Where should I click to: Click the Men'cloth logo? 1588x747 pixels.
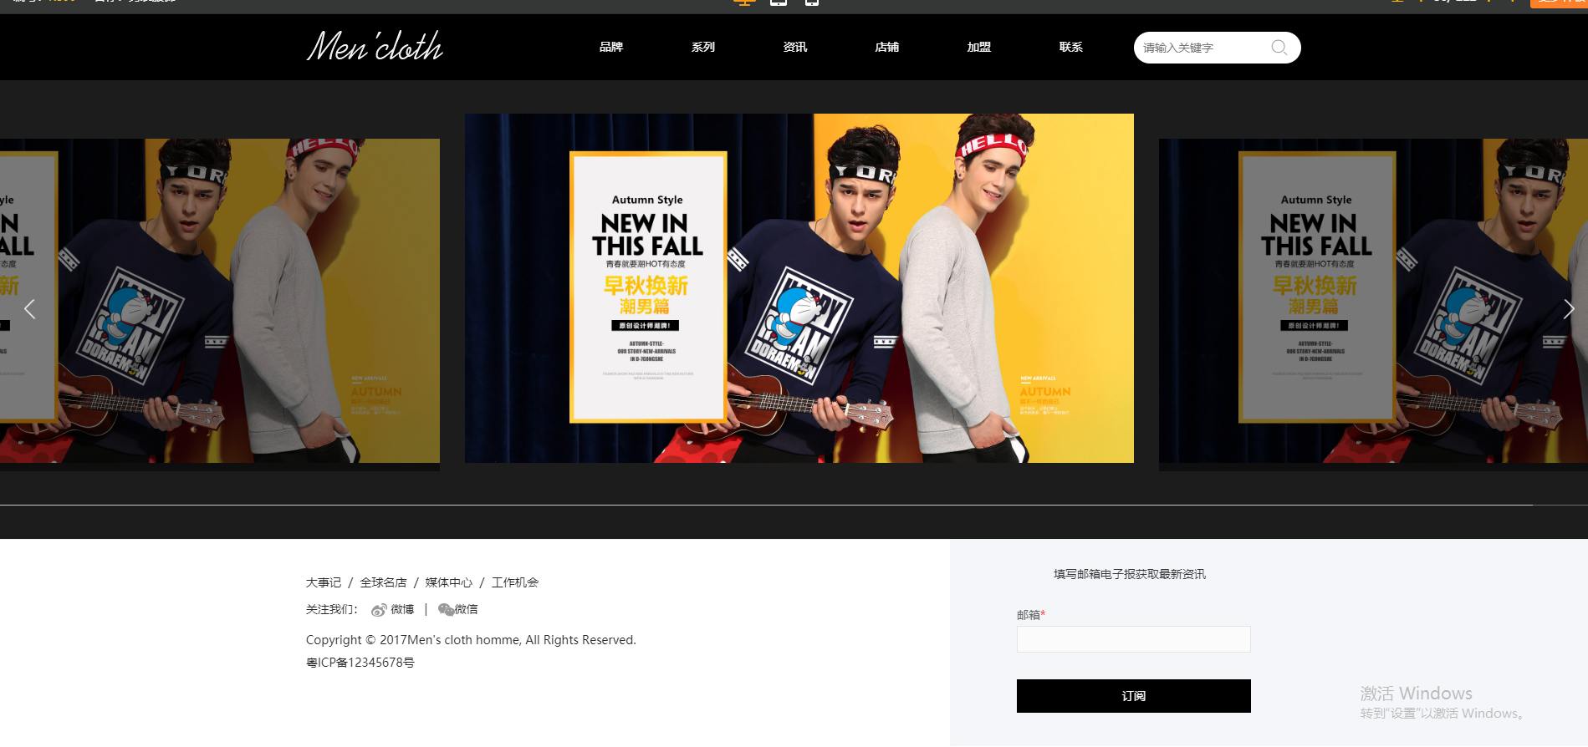click(x=375, y=47)
